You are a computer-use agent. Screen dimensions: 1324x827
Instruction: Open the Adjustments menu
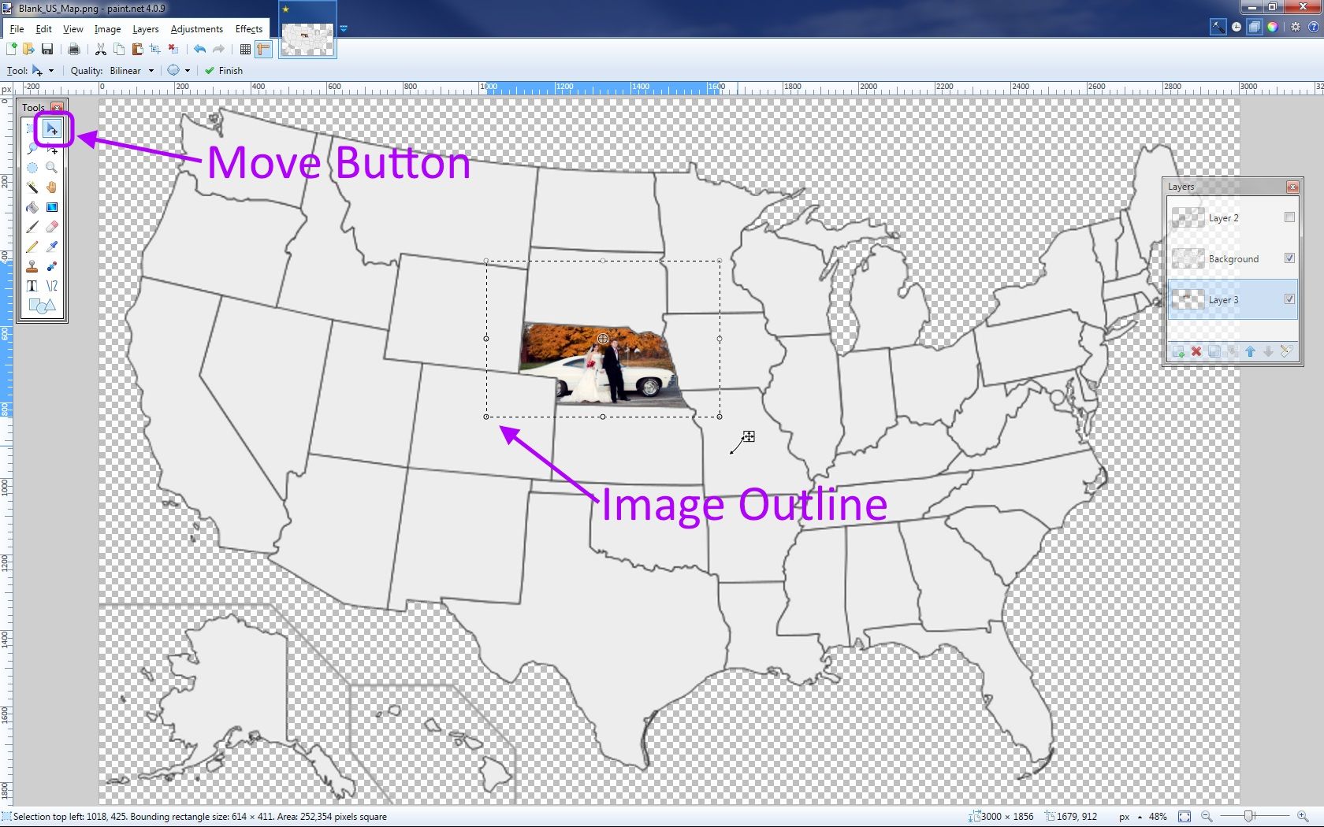196,28
